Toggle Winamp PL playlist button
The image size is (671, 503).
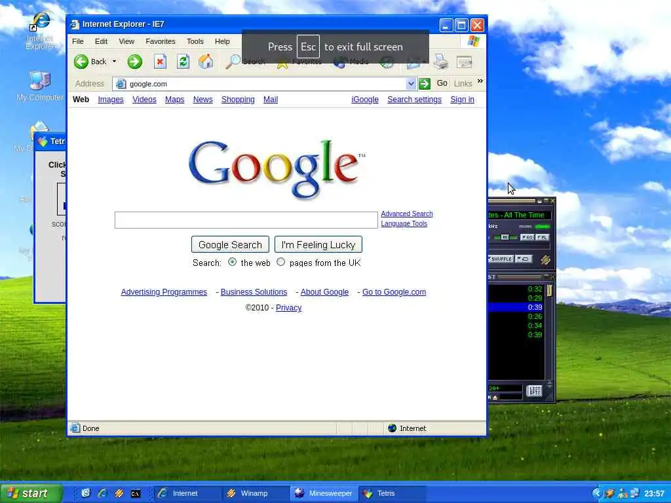pyautogui.click(x=542, y=237)
